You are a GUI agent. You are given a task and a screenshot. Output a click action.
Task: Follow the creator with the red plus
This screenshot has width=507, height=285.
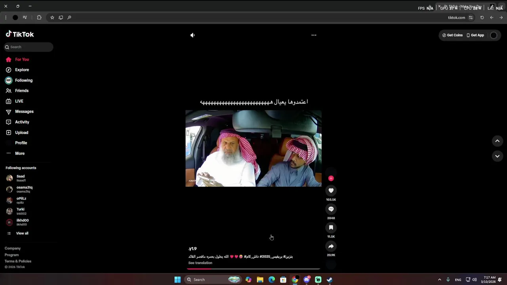point(331,178)
